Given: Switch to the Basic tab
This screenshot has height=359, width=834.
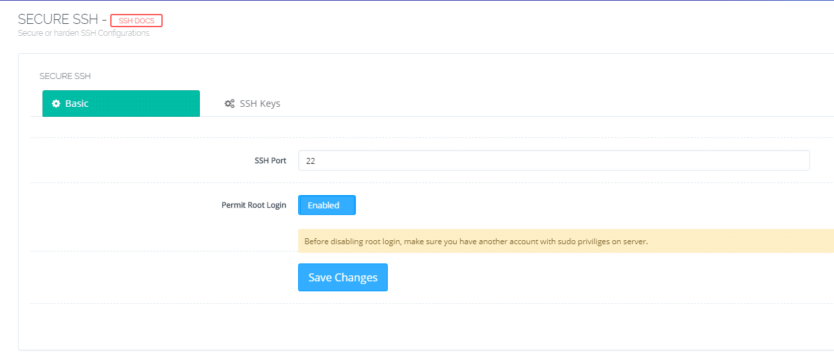Looking at the screenshot, I should click(121, 104).
